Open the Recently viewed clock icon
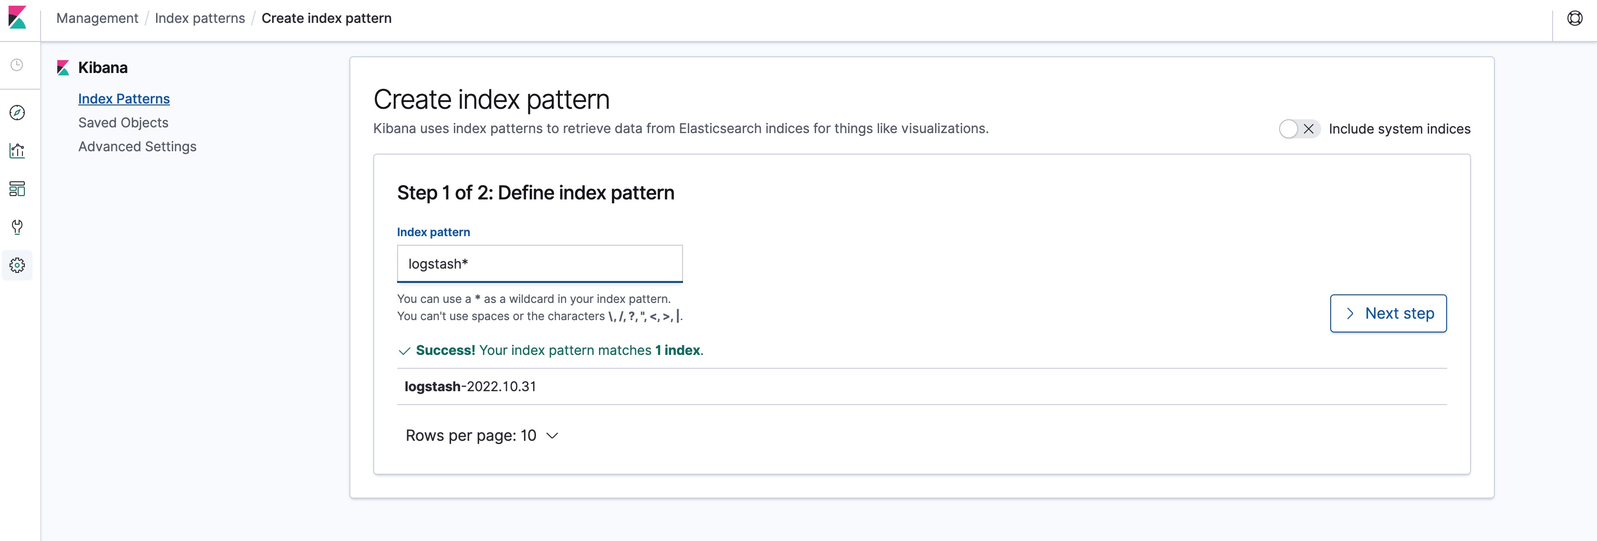The image size is (1597, 541). 17,65
